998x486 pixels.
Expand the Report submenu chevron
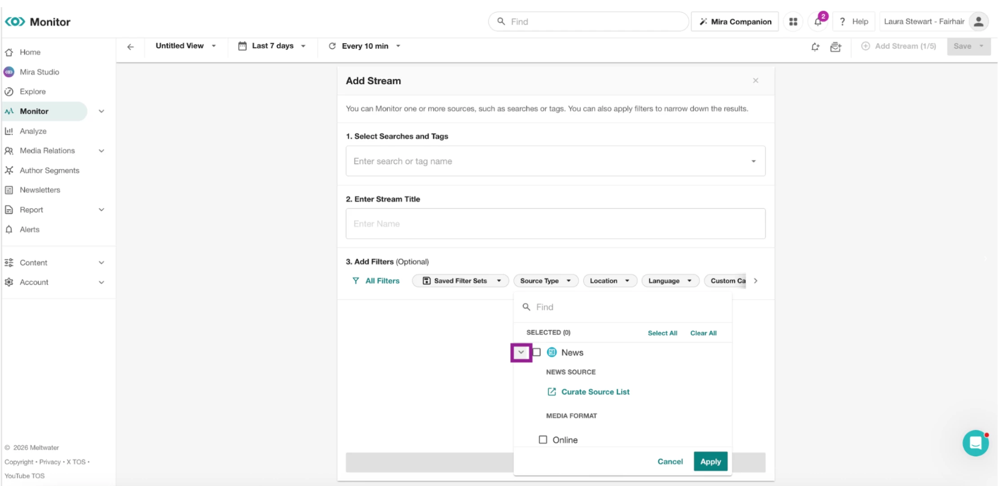tap(102, 210)
